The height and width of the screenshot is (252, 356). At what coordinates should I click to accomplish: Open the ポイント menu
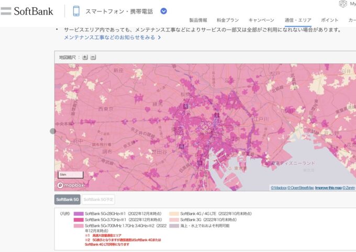coord(329,20)
